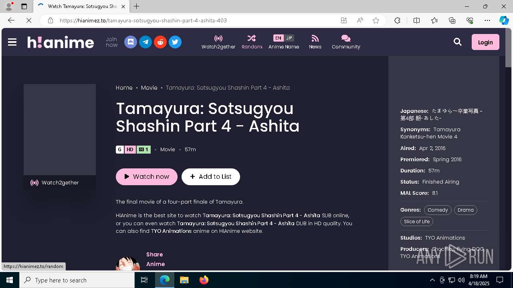View site information lock icon
513x288 pixels.
[x=50, y=20]
